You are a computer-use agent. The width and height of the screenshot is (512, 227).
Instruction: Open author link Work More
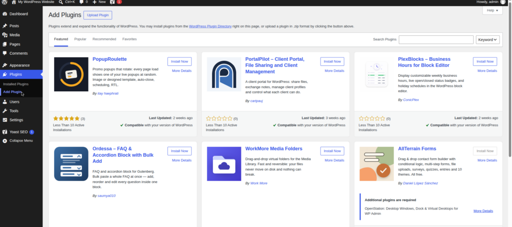click(259, 184)
